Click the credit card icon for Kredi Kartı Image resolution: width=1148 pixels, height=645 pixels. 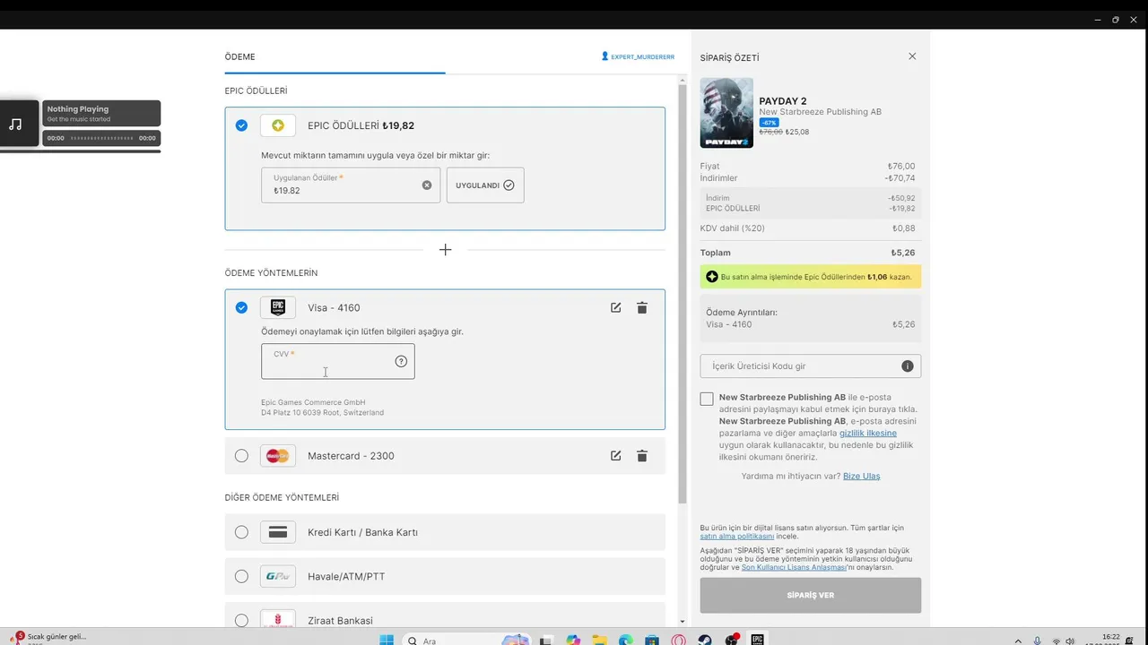tap(278, 532)
